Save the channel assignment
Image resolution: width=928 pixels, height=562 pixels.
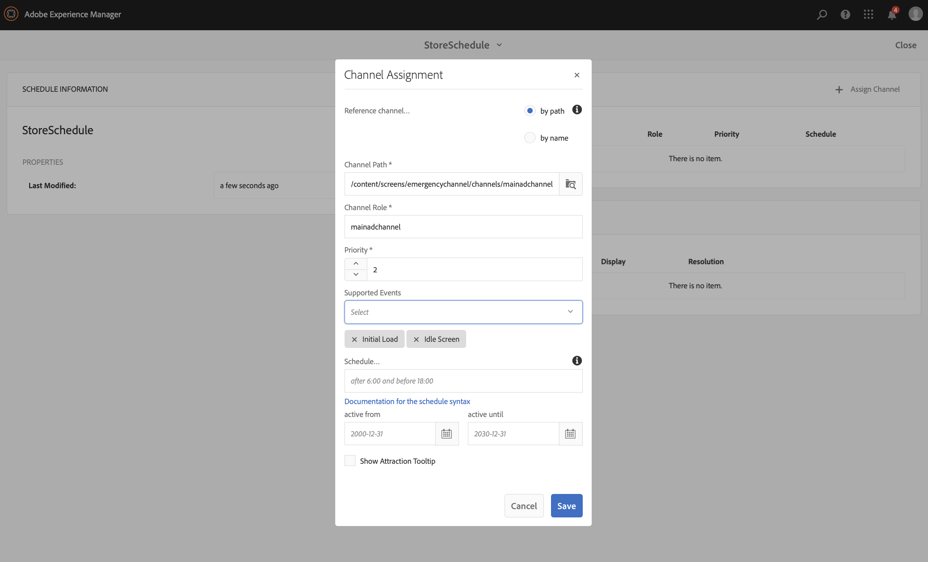(566, 506)
